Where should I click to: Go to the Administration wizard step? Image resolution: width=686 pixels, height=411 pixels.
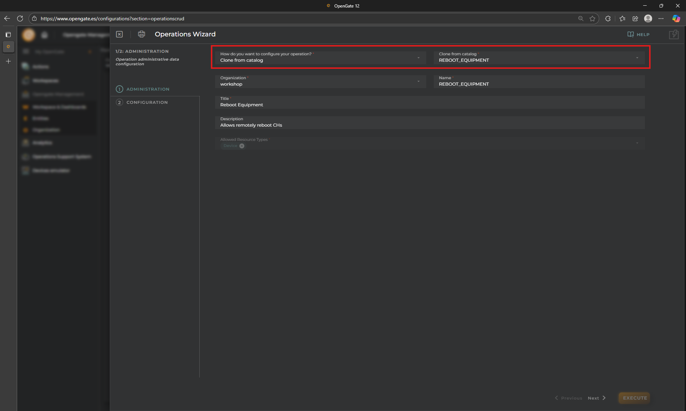[x=148, y=89]
